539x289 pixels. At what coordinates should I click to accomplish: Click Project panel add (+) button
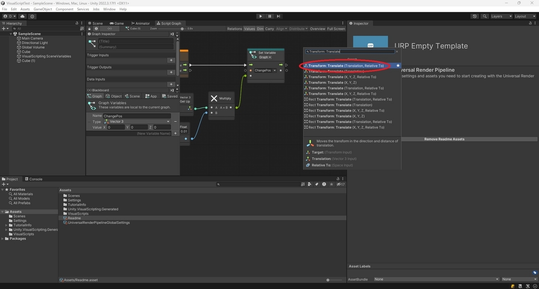[x=5, y=184]
